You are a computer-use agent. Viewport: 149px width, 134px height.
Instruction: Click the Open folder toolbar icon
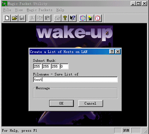click(x=15, y=18)
